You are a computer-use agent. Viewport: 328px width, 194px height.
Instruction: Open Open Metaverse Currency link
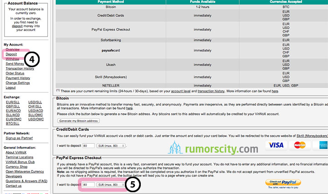[x=25, y=172]
